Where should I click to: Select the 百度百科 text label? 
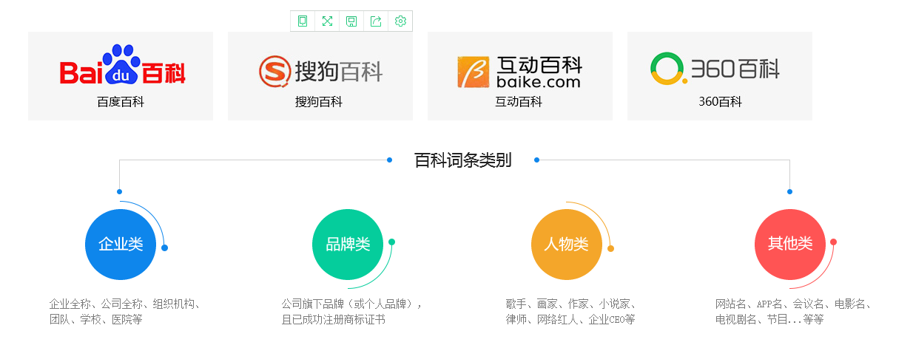121,102
